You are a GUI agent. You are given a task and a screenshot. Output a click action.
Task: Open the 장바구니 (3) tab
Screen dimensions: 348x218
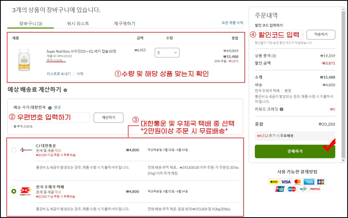[31, 24]
